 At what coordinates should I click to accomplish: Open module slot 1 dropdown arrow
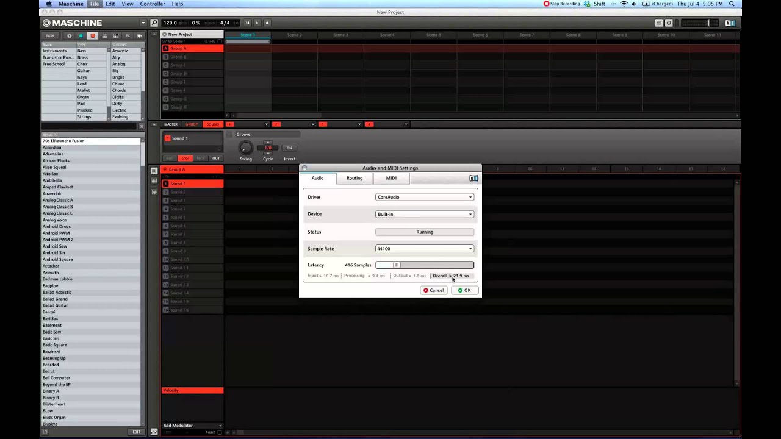pos(266,124)
